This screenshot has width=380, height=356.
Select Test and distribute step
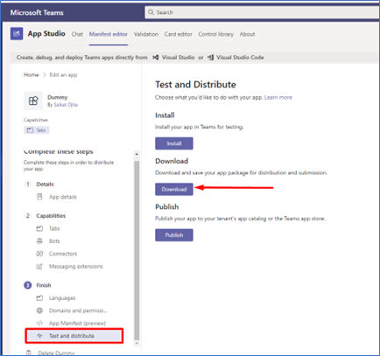pos(74,336)
